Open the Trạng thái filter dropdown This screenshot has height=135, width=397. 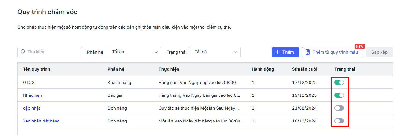[215, 52]
